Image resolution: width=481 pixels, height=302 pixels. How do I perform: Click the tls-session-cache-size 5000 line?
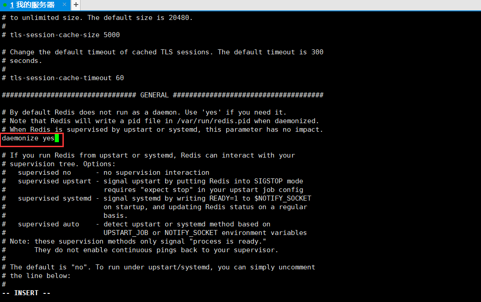(65, 35)
